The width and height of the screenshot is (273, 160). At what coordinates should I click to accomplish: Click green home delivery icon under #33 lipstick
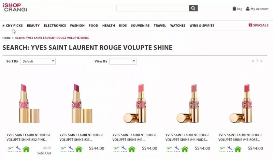click(79, 149)
